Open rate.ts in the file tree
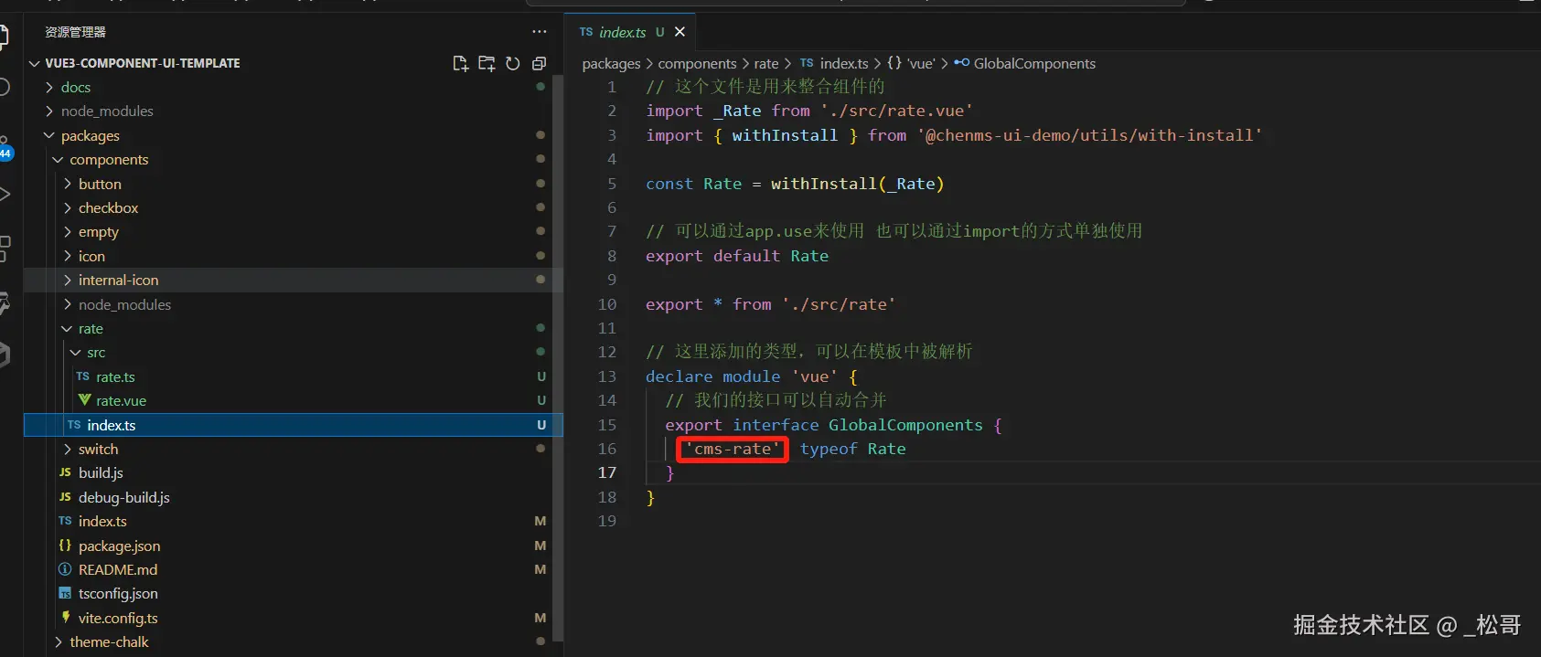This screenshot has height=657, width=1541. [x=293, y=376]
